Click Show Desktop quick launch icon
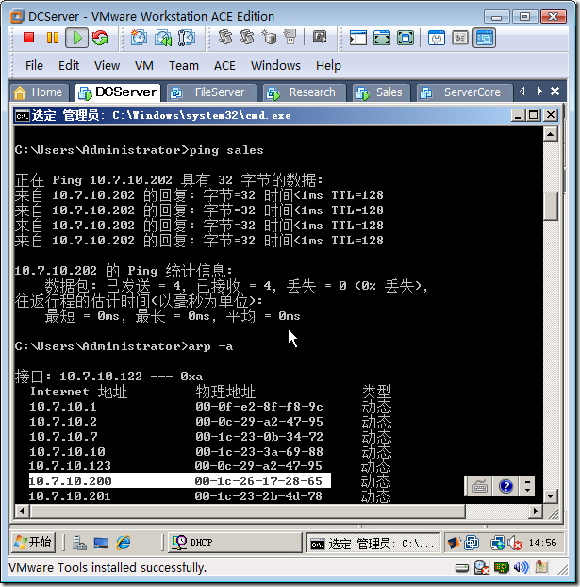 point(101,543)
